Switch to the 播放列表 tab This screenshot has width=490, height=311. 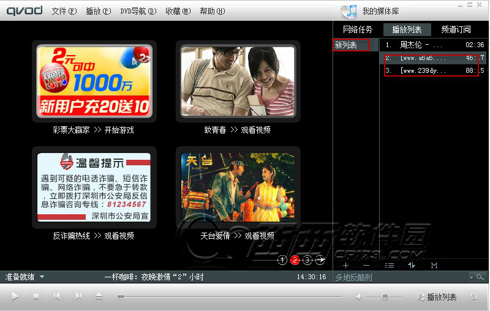point(407,29)
